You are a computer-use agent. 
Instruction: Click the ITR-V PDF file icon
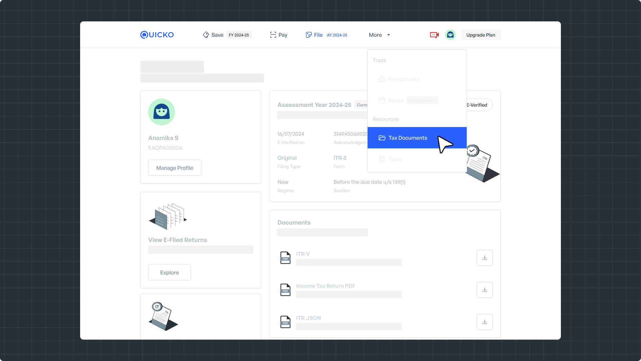coord(285,258)
